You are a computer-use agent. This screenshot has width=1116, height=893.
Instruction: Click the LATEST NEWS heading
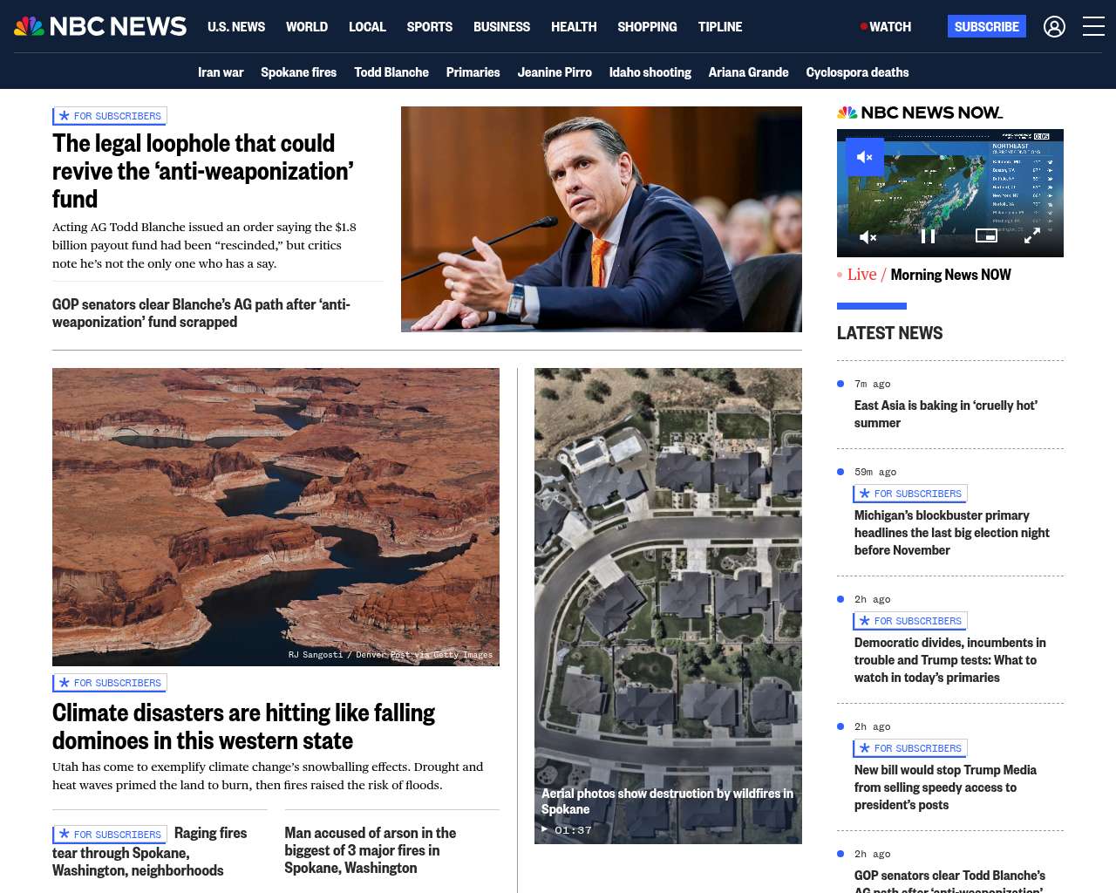tap(889, 333)
